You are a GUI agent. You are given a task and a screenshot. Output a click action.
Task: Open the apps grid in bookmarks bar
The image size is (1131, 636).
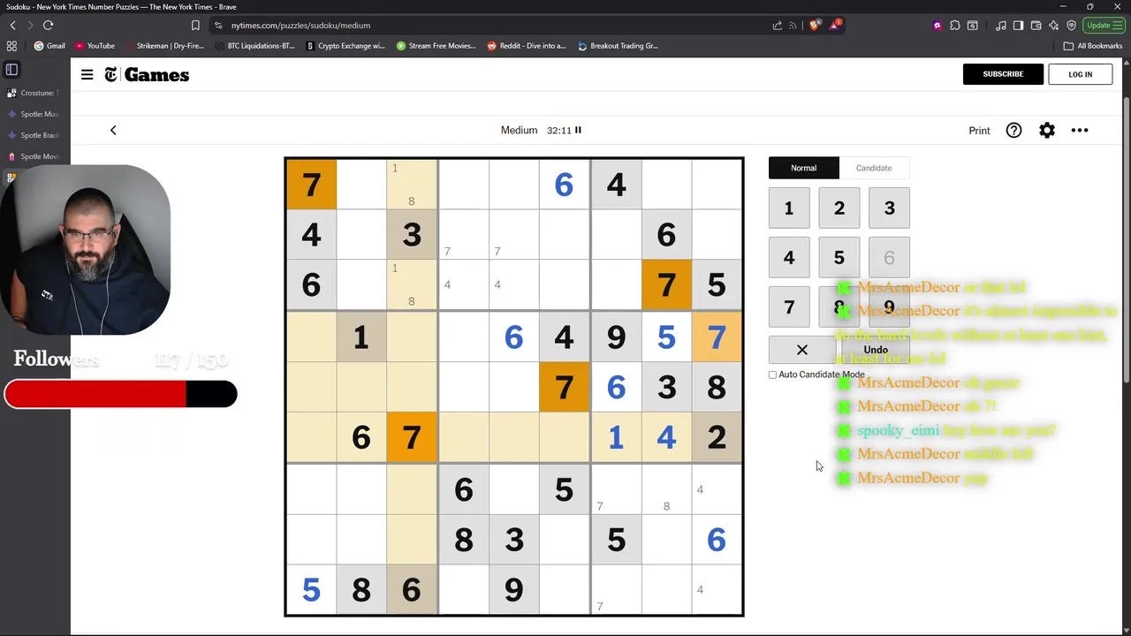[11, 46]
